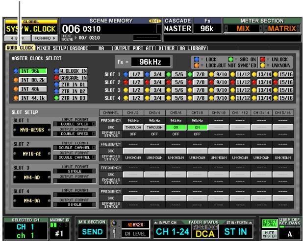The image size is (303, 241).
Task: Select Slot 1 channels 1/2 clock
Action: [136, 74]
